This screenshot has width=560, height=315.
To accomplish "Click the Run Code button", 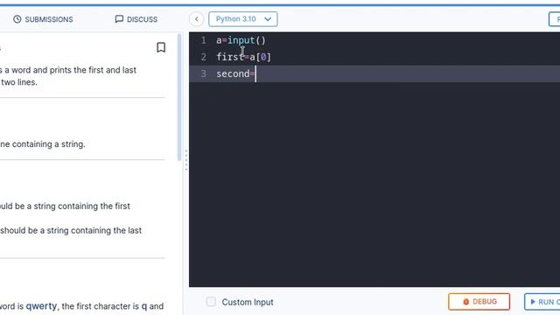I will [x=542, y=302].
